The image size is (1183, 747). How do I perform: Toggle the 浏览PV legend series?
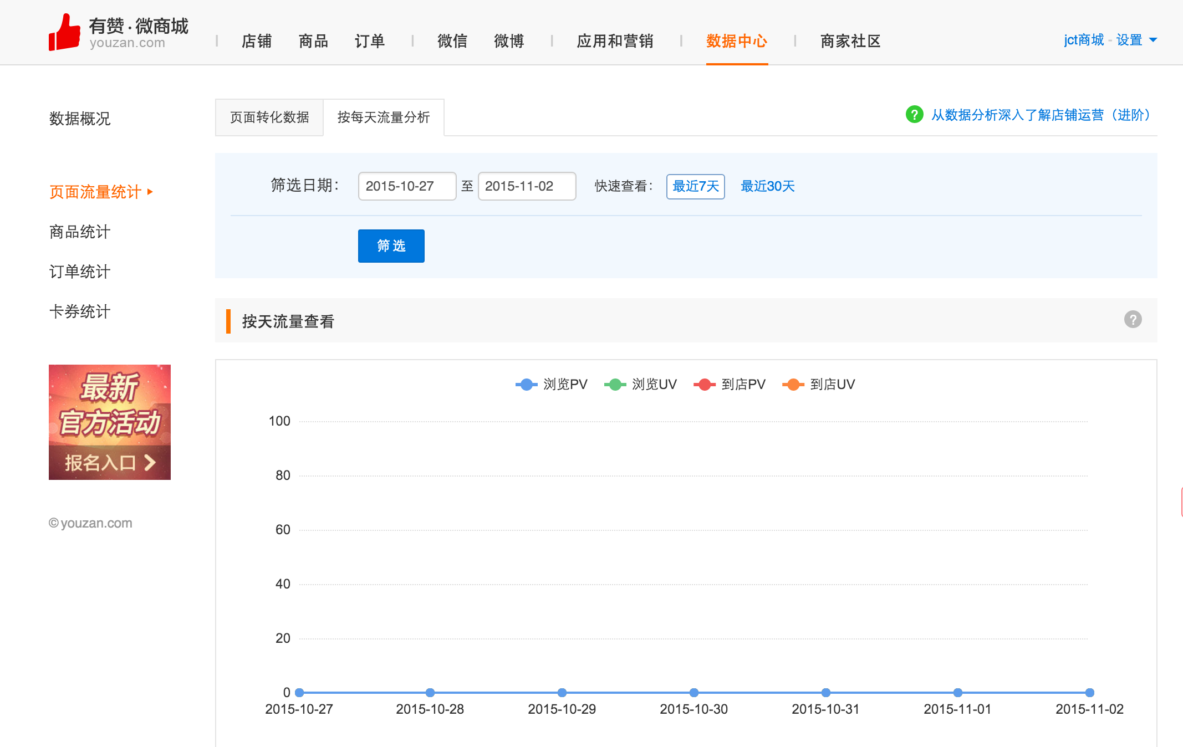(x=551, y=384)
